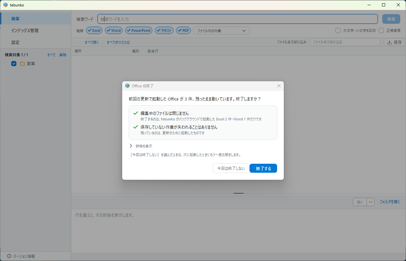Enable the 正規表現 checkbox
This screenshot has width=406, height=261.
pyautogui.click(x=381, y=30)
